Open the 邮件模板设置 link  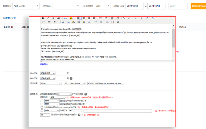[9, 18]
